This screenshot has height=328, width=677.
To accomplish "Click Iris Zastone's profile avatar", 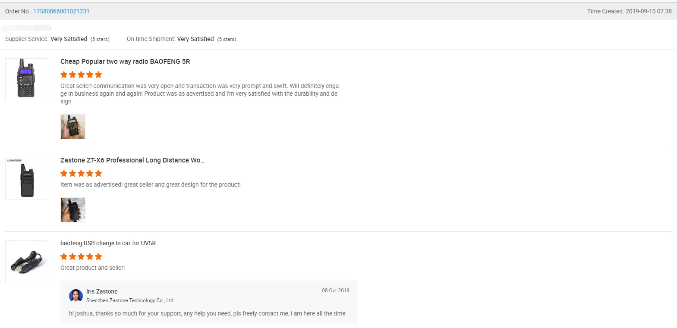I will pyautogui.click(x=76, y=296).
